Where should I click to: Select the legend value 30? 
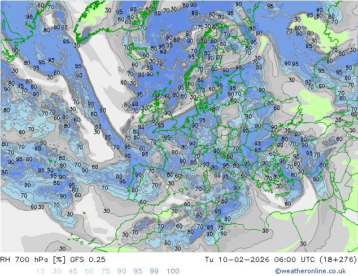coord(56,271)
